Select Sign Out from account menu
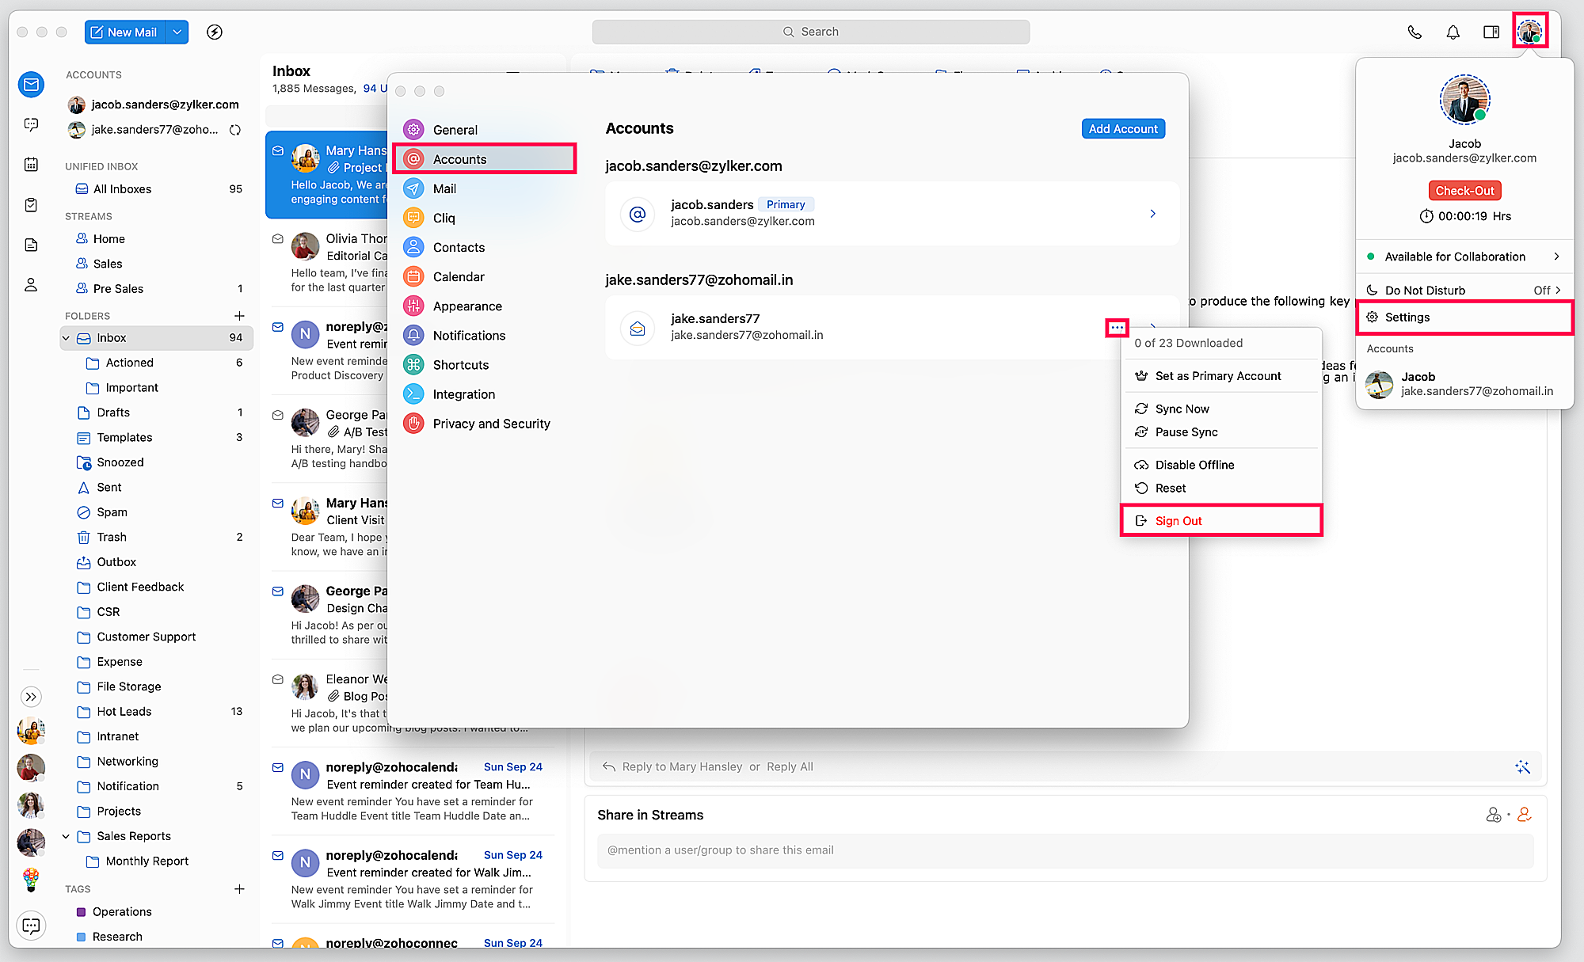Image resolution: width=1584 pixels, height=962 pixels. (x=1178, y=521)
